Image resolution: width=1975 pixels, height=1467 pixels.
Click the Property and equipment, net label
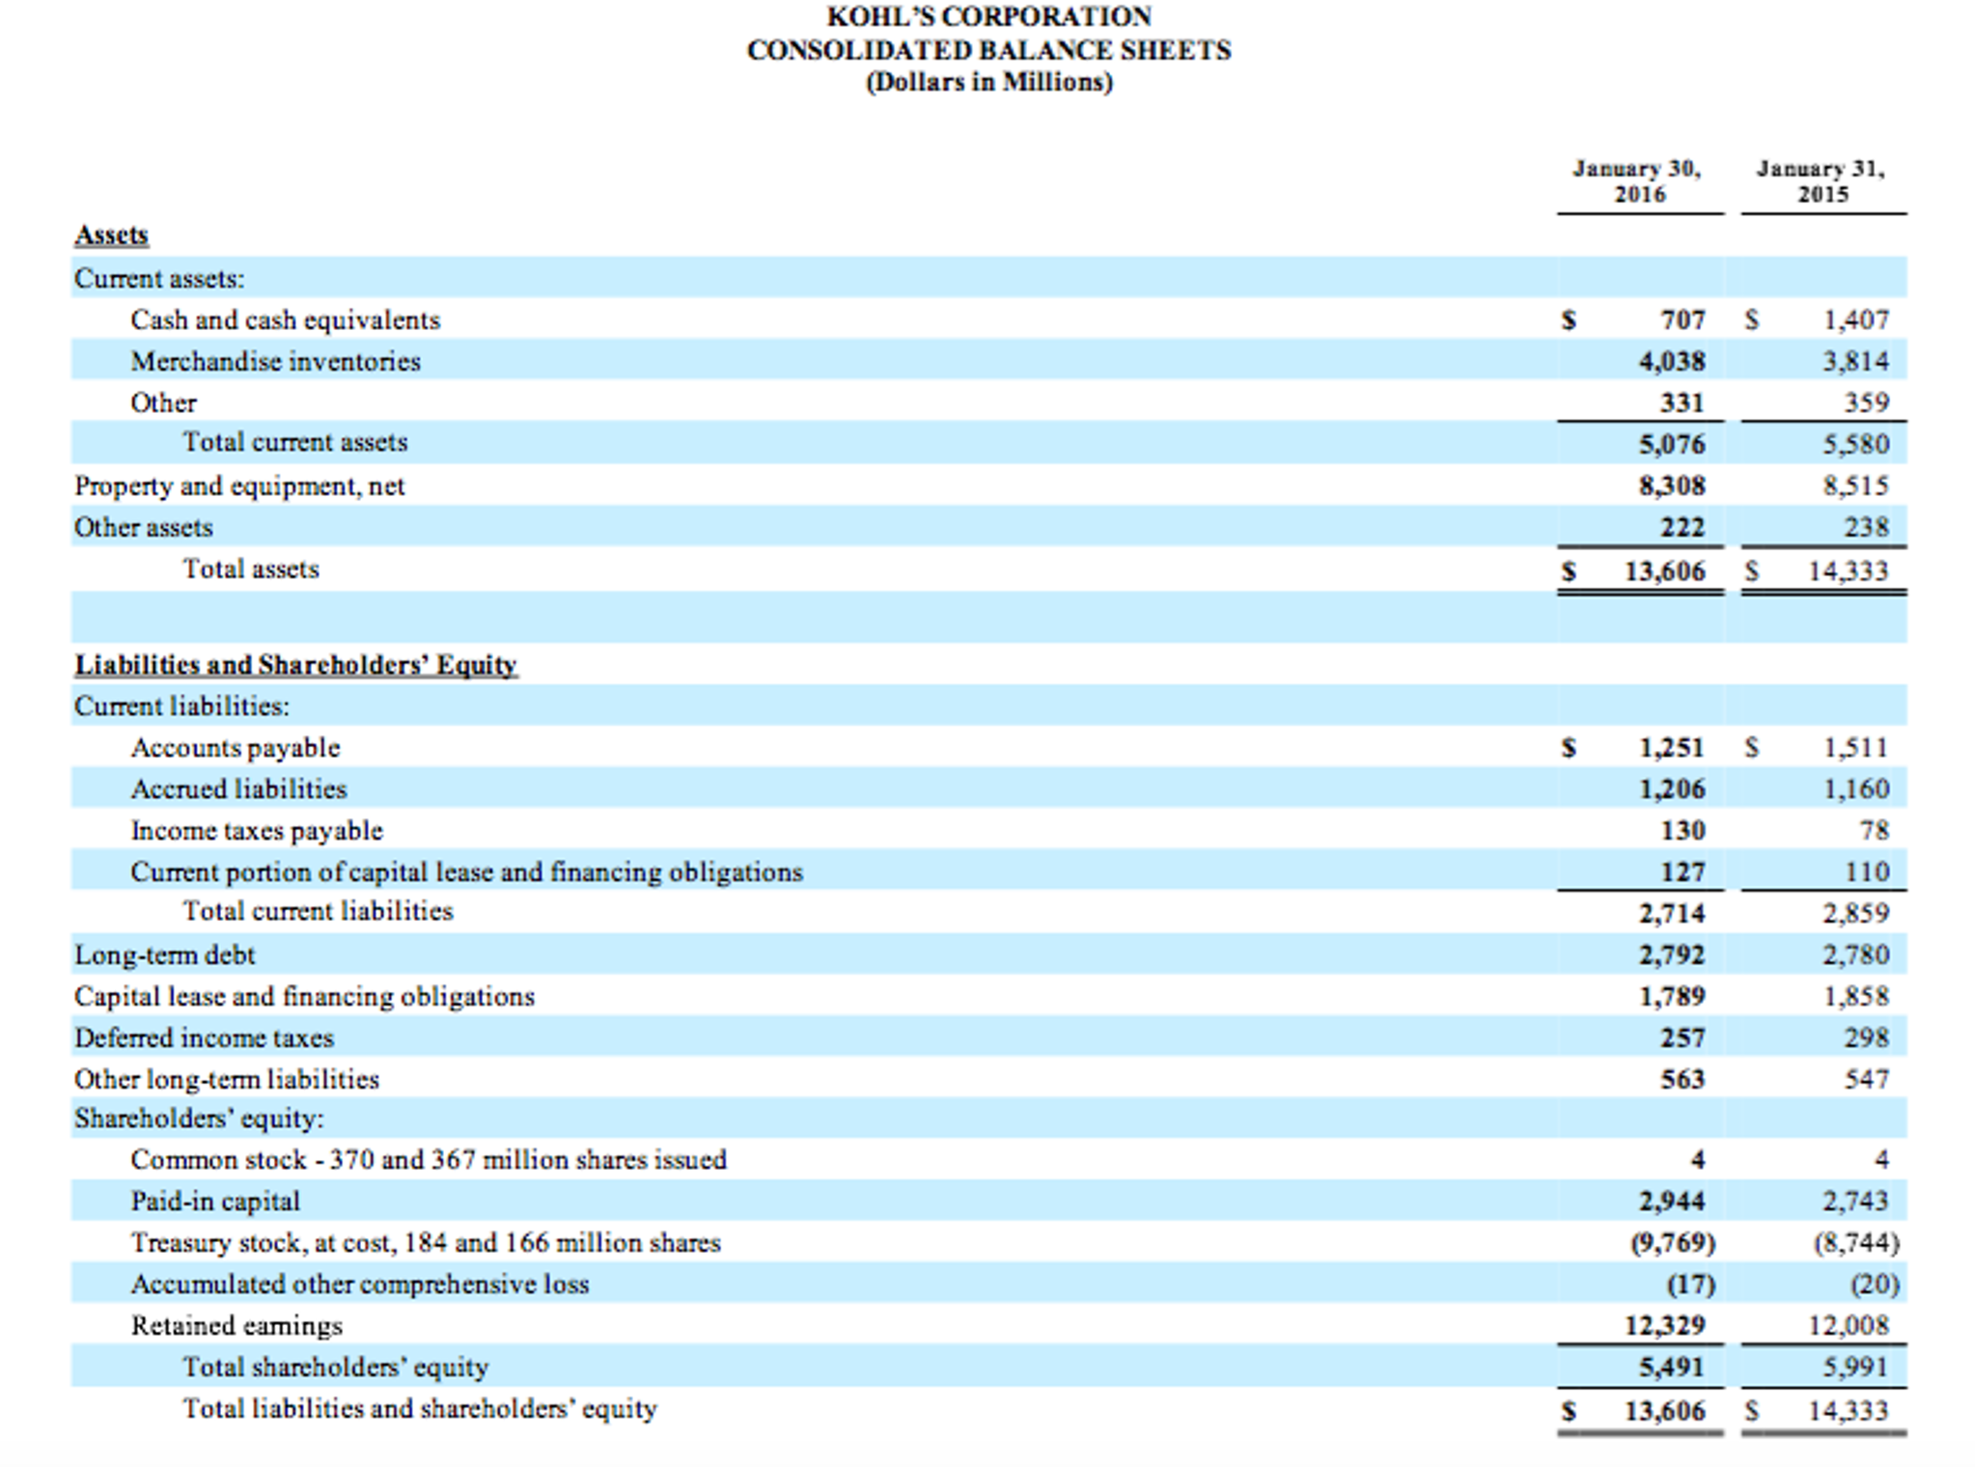point(239,485)
